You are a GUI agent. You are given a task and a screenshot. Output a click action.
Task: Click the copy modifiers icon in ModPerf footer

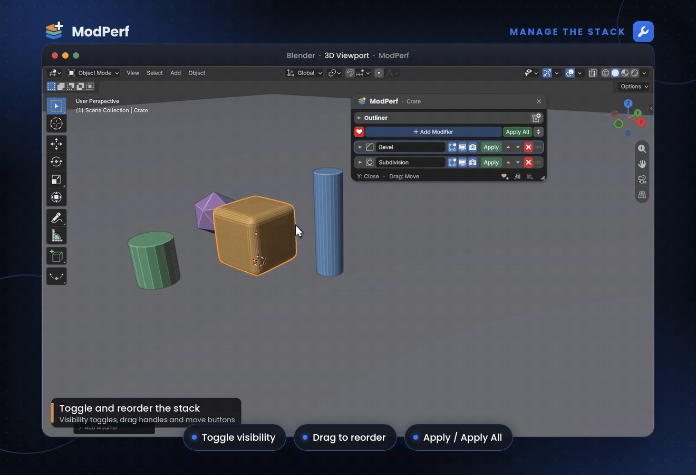click(517, 176)
